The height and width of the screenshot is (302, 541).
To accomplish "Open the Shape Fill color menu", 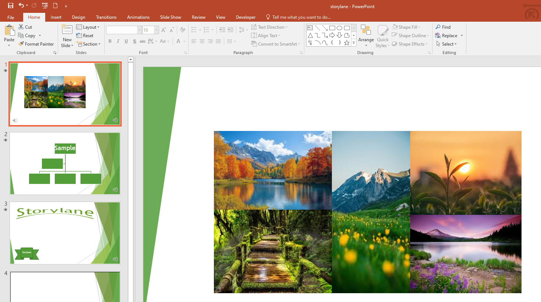I will (x=406, y=27).
